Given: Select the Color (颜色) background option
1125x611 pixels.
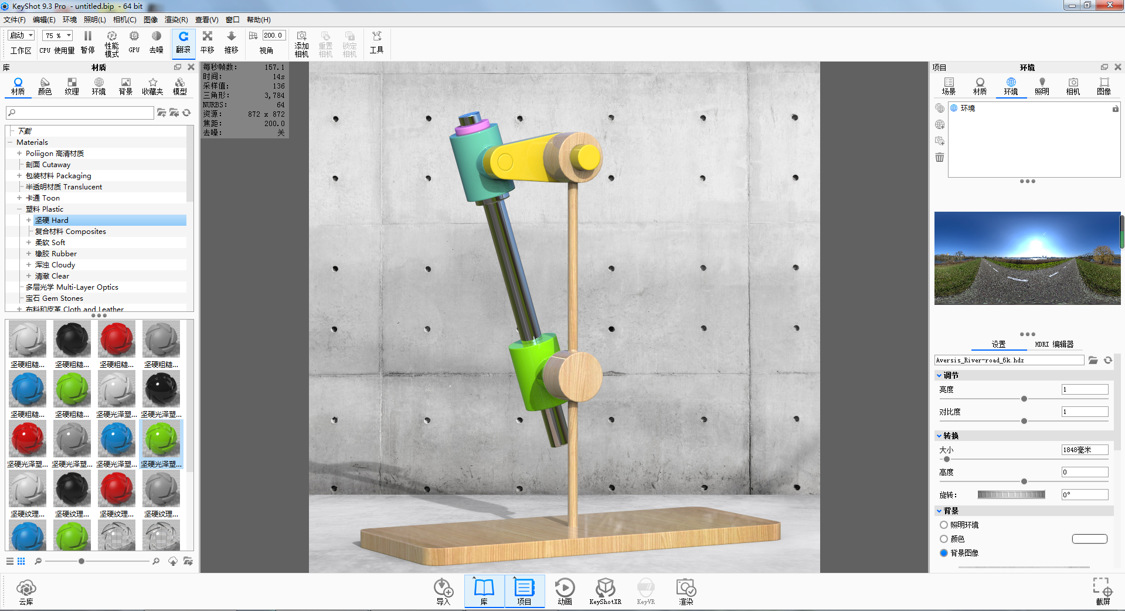Looking at the screenshot, I should pos(944,539).
